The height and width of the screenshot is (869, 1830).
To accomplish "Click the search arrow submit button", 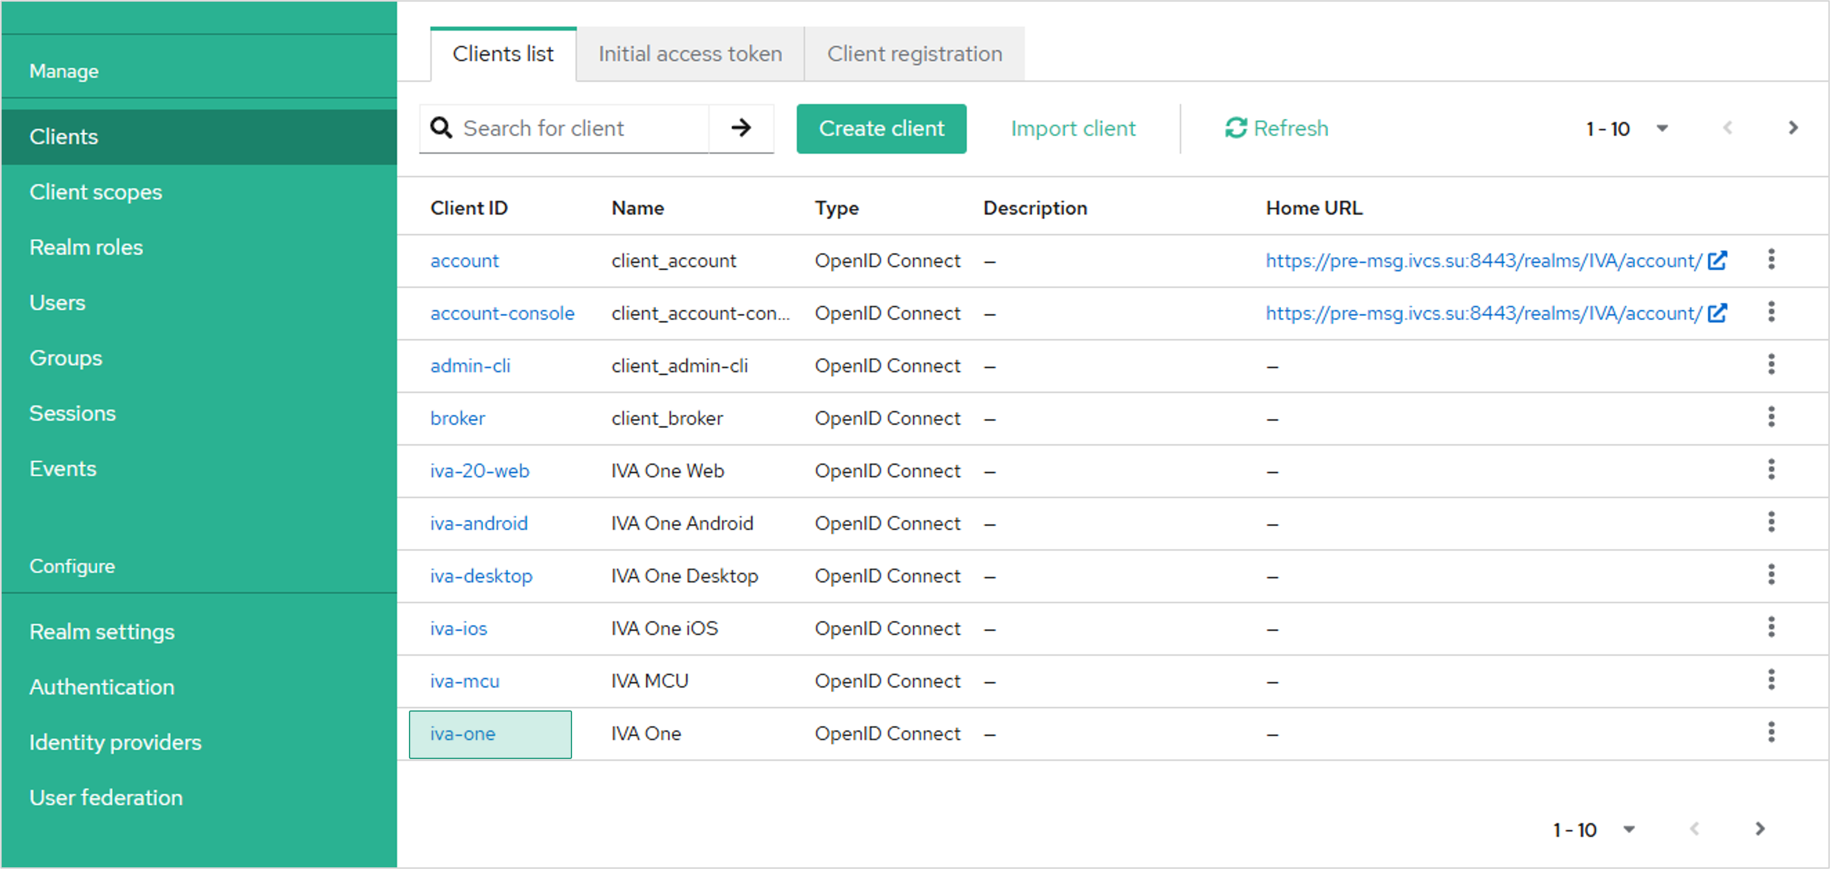I will click(741, 128).
